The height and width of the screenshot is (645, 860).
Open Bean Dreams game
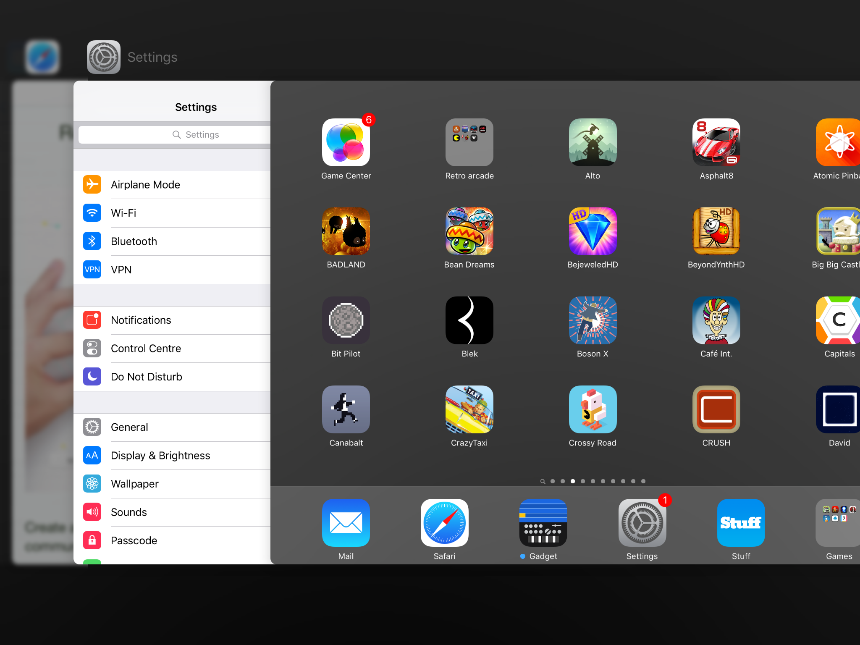469,231
